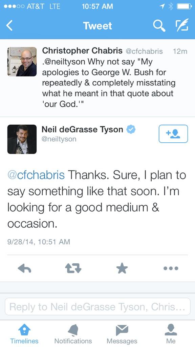Favorite the tweet with star icon
This screenshot has width=195, height=347.
pos(122,269)
